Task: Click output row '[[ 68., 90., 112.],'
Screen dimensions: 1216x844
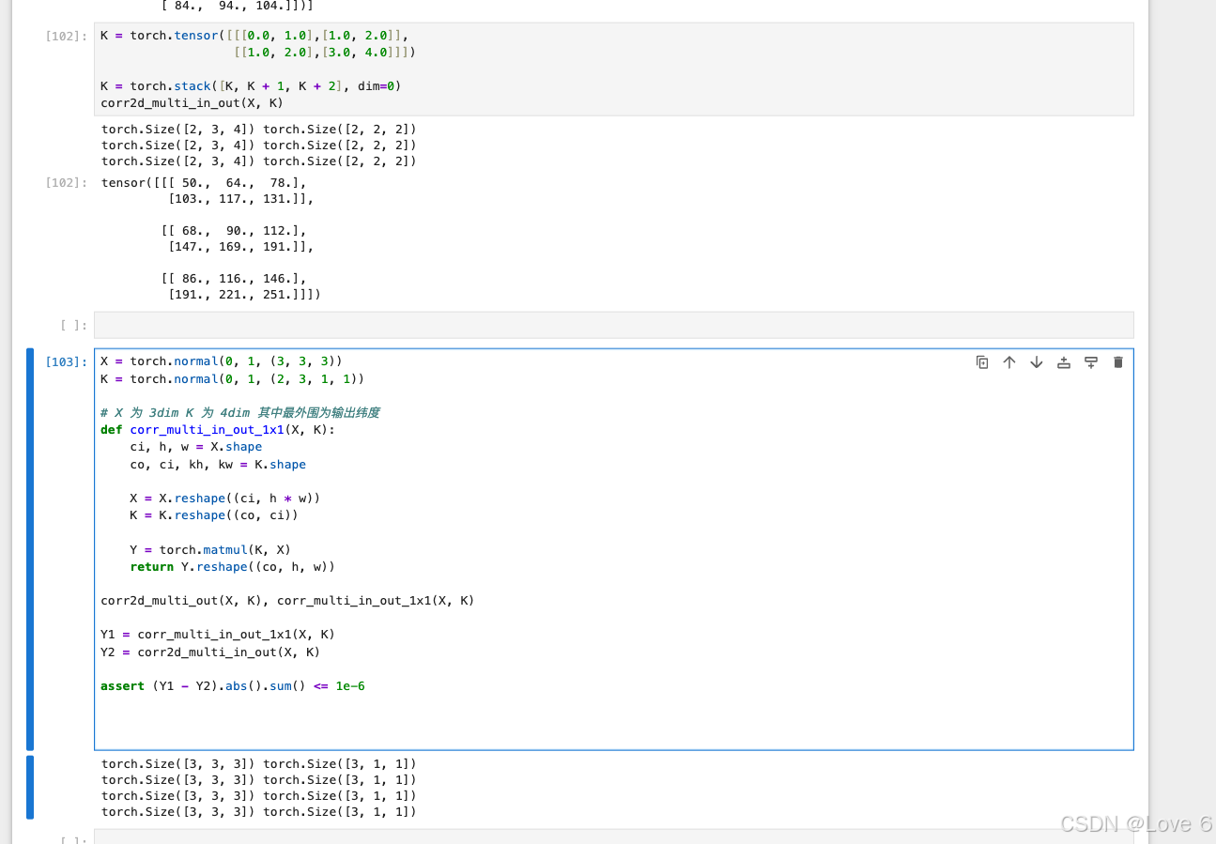Action: click(x=233, y=231)
